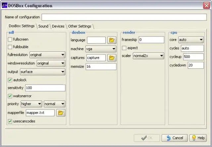
Task: Browse for language file folder icon
Action: point(112,40)
